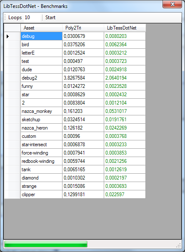Close the Benchmarks window
This screenshot has width=185, height=252.
172,4
